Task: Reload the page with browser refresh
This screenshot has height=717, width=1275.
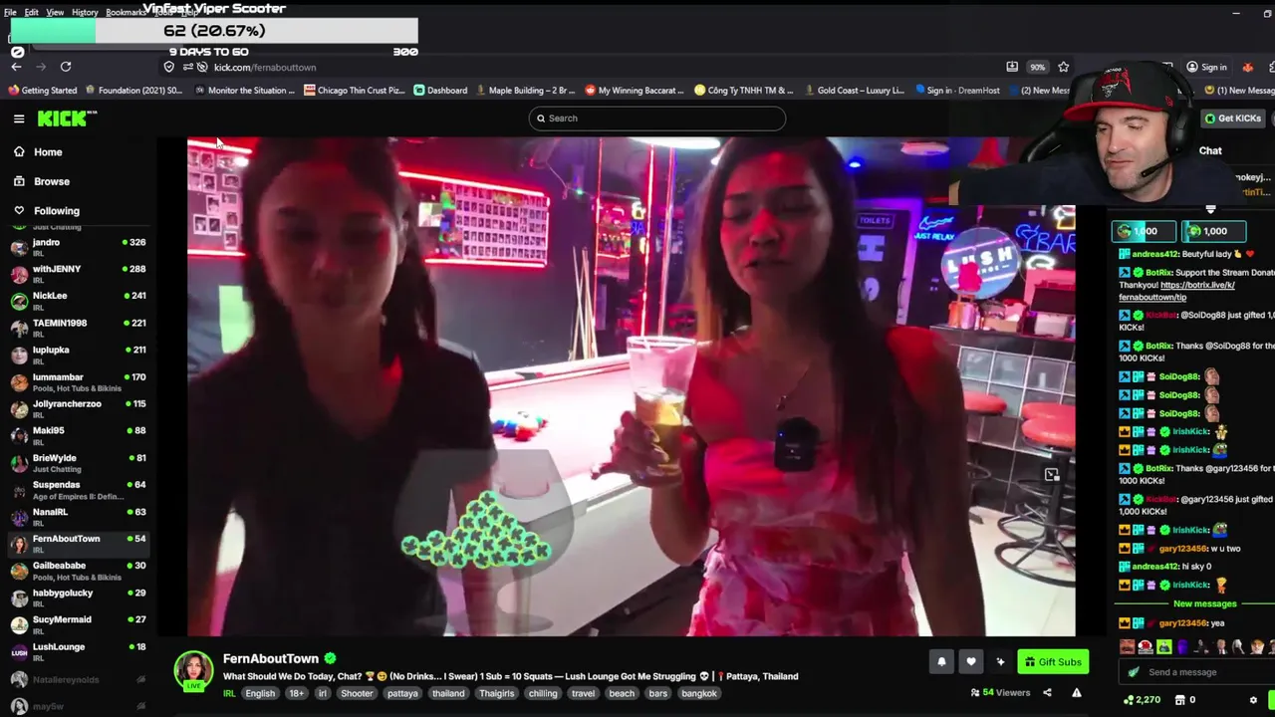Action: [66, 67]
